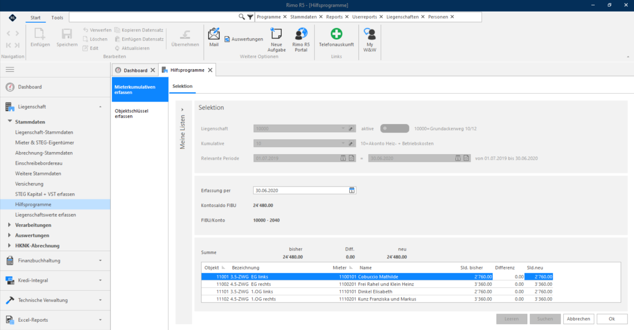Open Liegenschaftswerte erfassen
The image size is (634, 330).
point(46,215)
